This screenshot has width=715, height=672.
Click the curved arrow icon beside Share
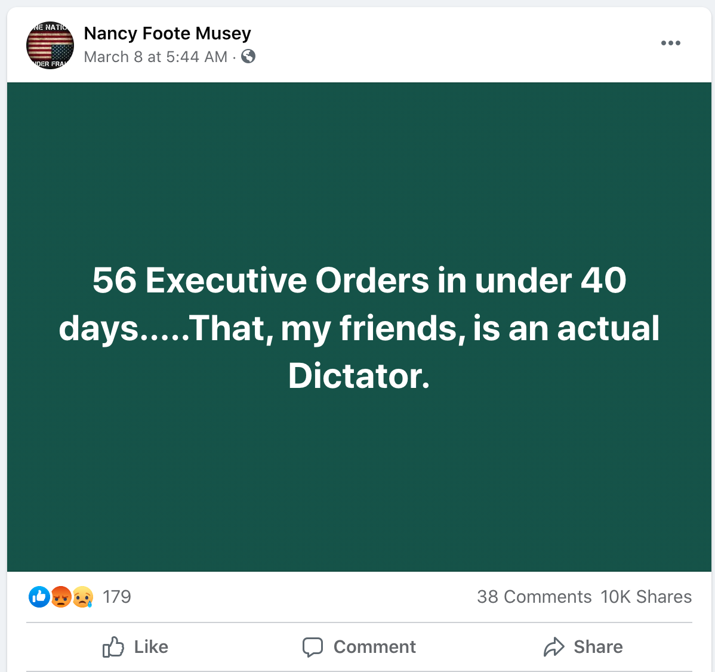(554, 647)
